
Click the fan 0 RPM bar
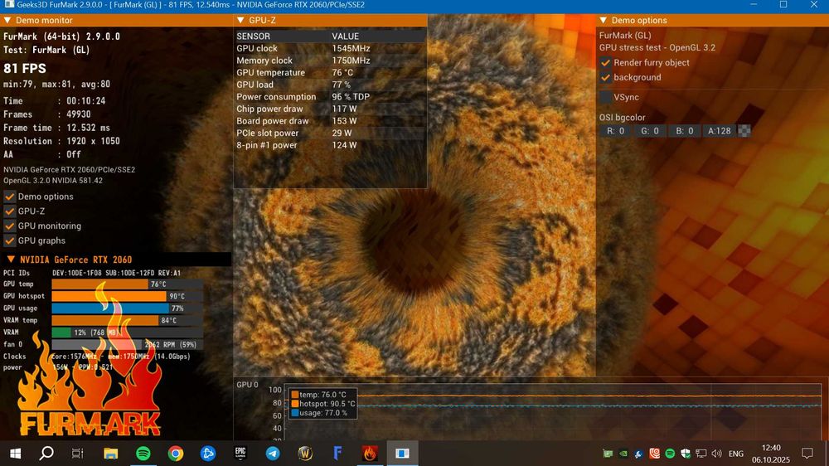coord(128,345)
